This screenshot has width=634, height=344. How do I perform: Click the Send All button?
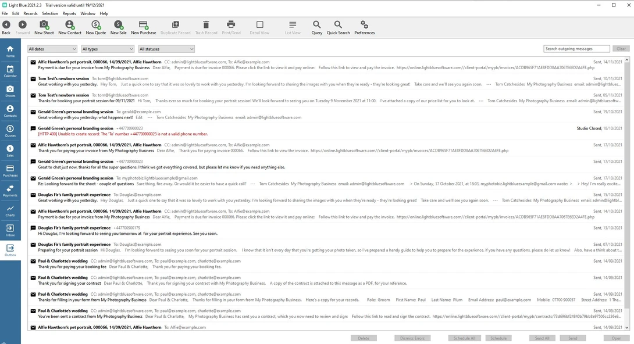[x=542, y=338]
